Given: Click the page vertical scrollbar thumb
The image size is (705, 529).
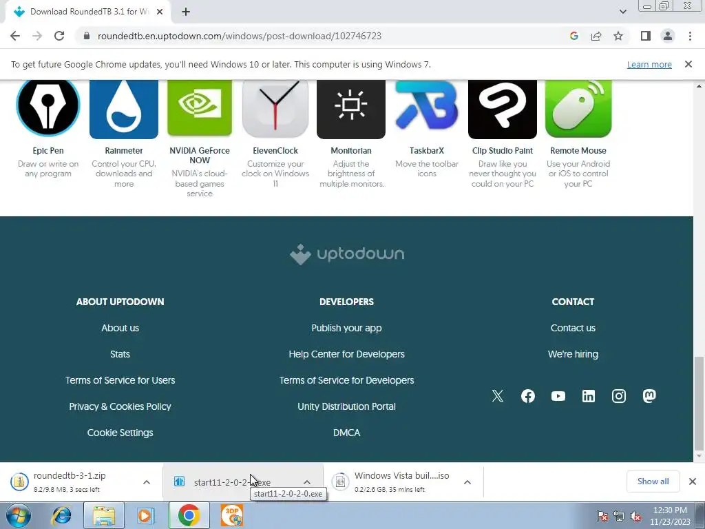Looking at the screenshot, I should 699,402.
